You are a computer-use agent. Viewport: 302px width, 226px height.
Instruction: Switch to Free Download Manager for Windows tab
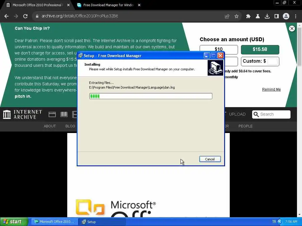(108, 5)
